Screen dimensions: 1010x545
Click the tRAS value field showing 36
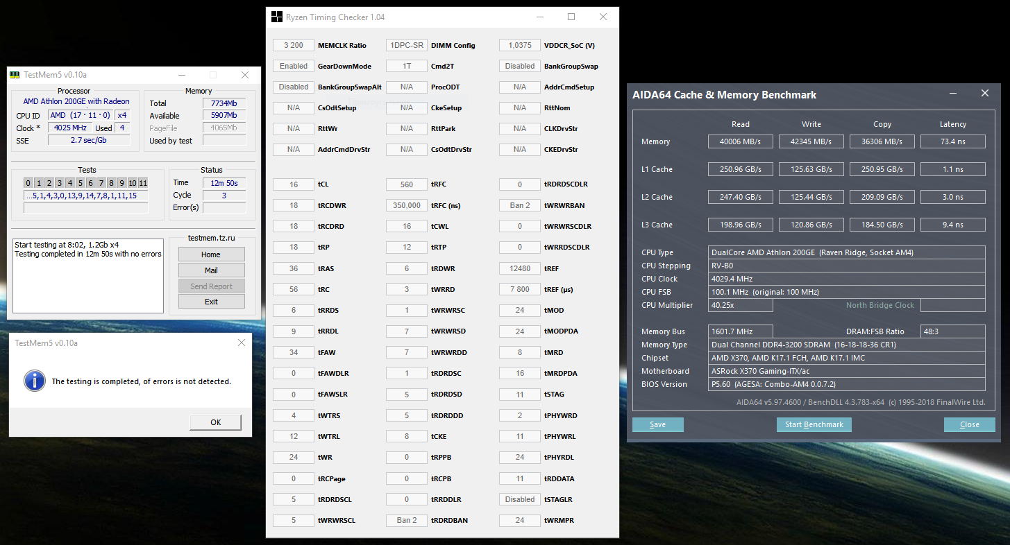(x=294, y=268)
